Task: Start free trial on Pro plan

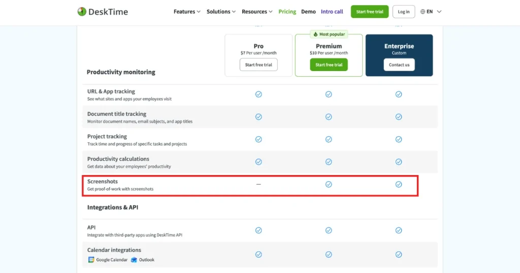Action: pyautogui.click(x=258, y=65)
